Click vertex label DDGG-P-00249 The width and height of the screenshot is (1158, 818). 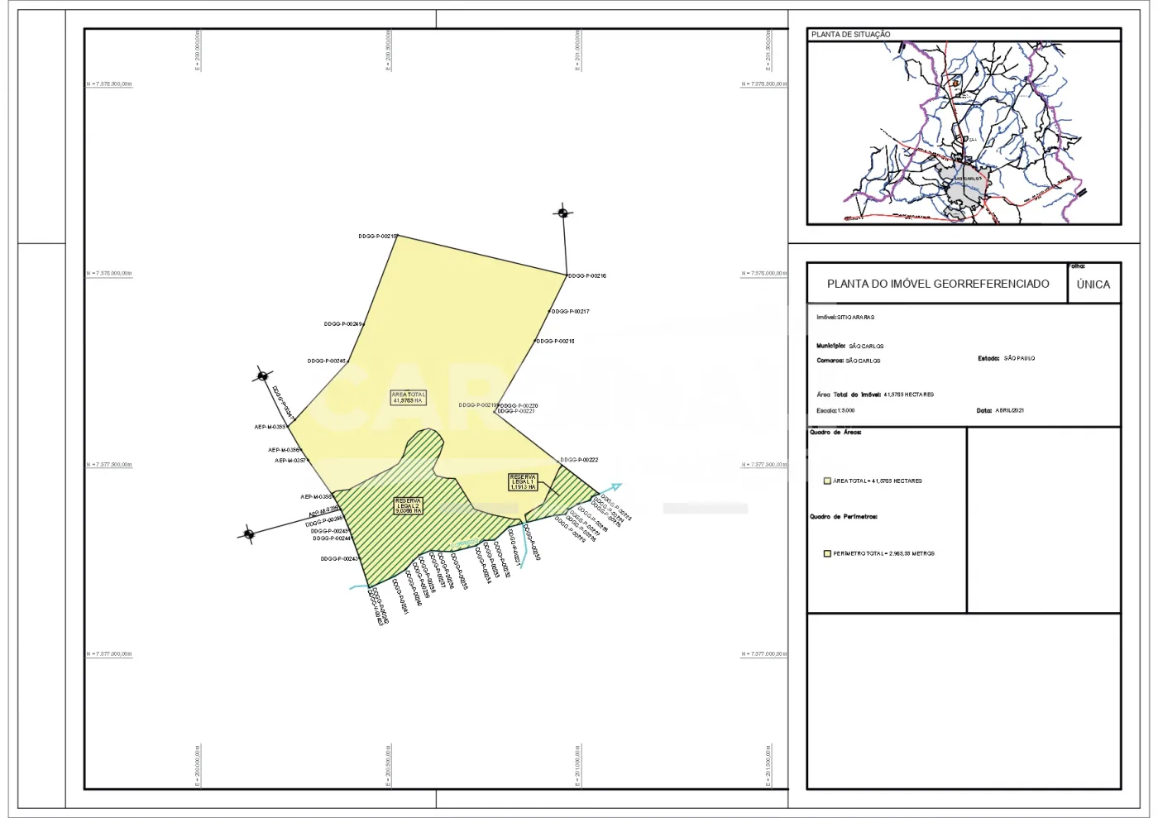(x=343, y=324)
